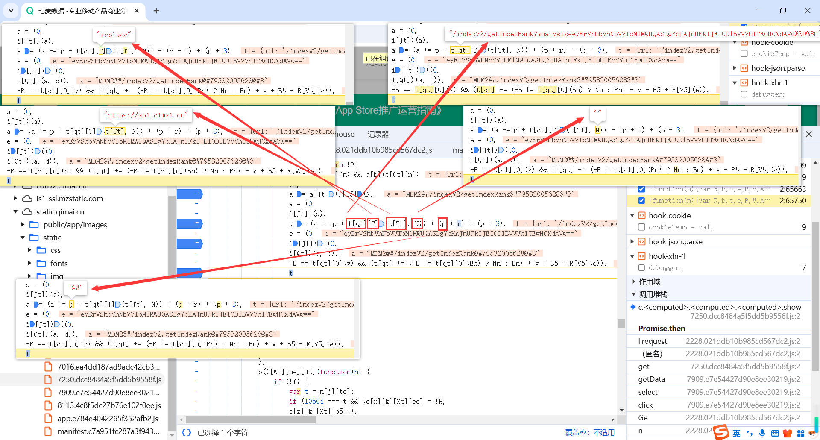Image resolution: width=820 pixels, height=440 pixels.
Task: Close the DevTools drawer panel
Action: click(x=808, y=134)
